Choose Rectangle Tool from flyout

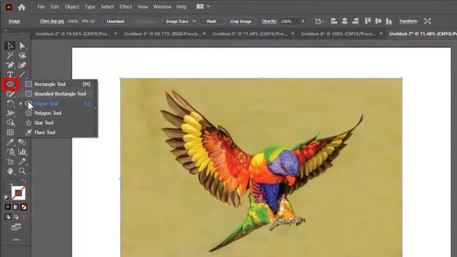click(x=57, y=84)
